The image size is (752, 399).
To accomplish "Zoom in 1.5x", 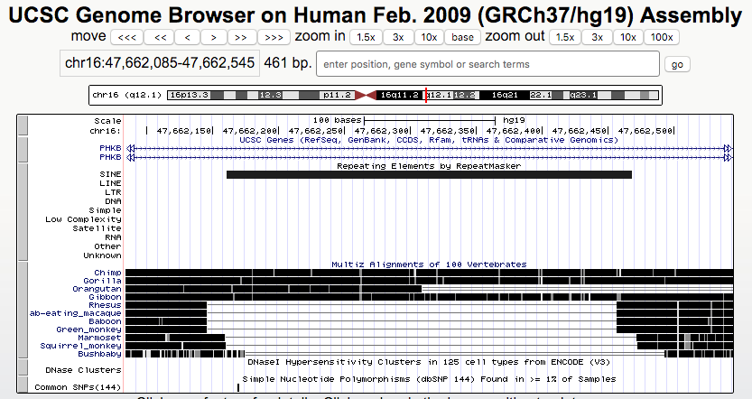I will coord(365,37).
